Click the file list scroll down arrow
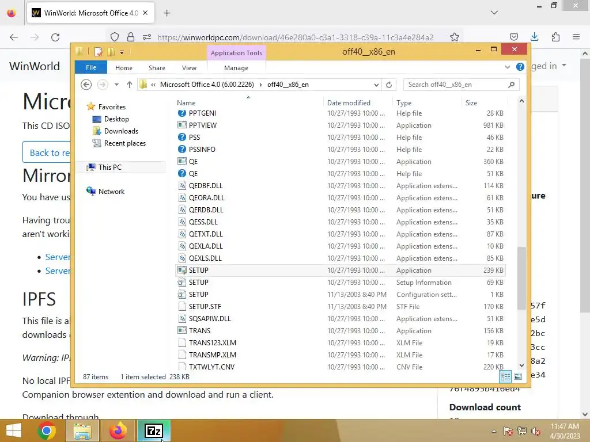The height and width of the screenshot is (442, 590). click(x=521, y=365)
